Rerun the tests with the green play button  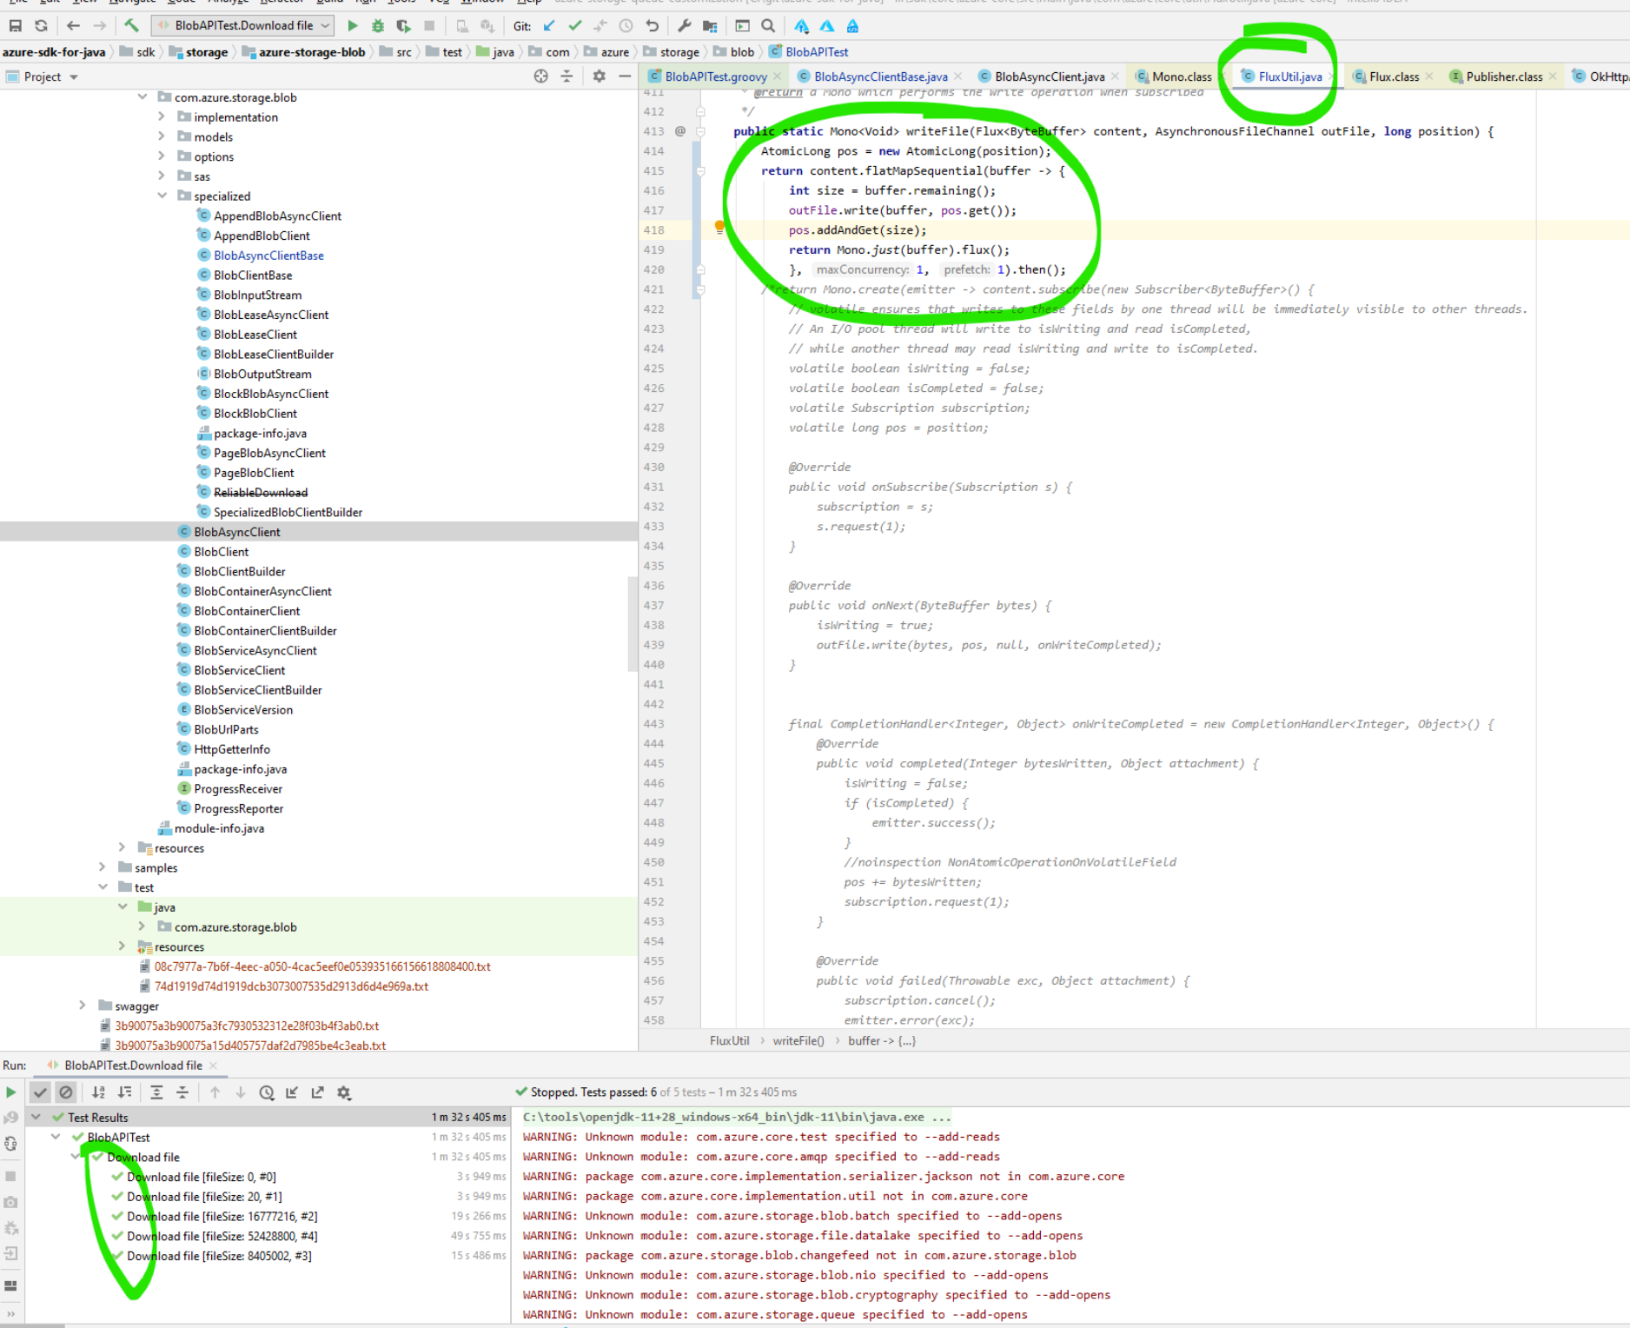[x=10, y=1092]
